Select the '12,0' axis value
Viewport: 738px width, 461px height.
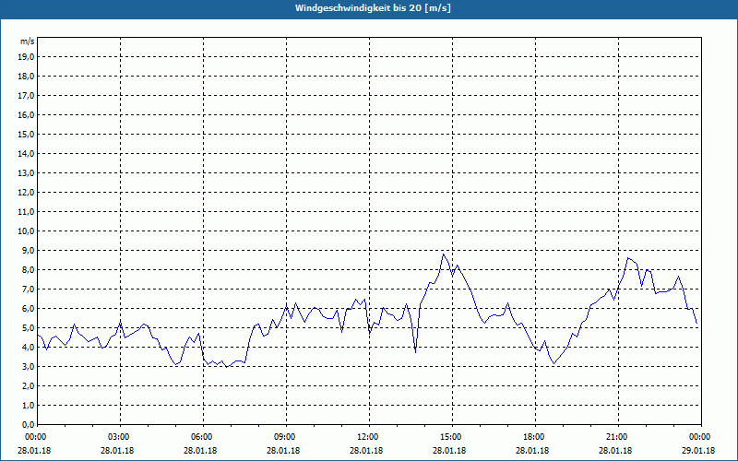[26, 193]
